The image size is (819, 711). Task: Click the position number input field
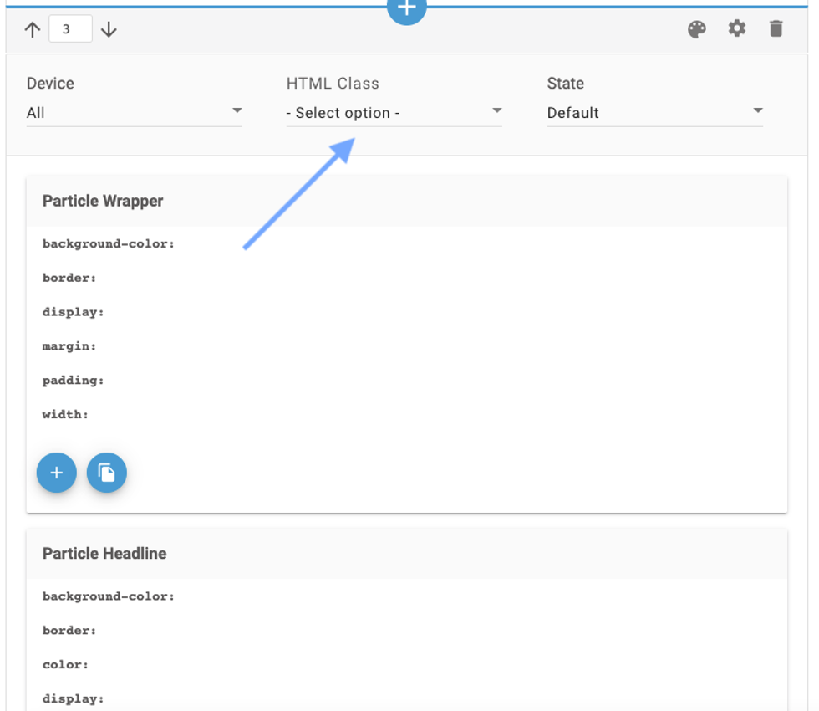pyautogui.click(x=70, y=30)
